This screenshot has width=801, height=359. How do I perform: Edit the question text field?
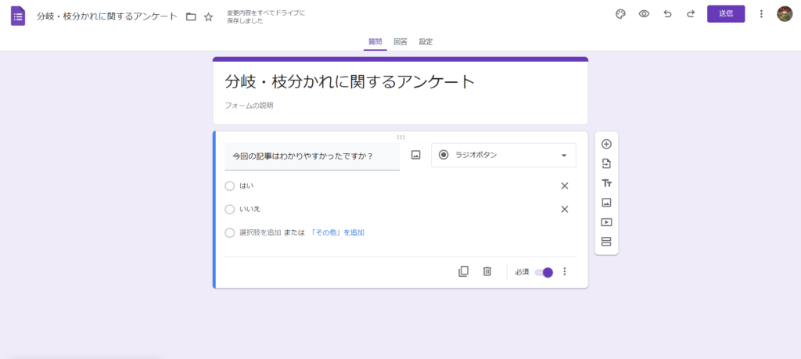pos(312,156)
